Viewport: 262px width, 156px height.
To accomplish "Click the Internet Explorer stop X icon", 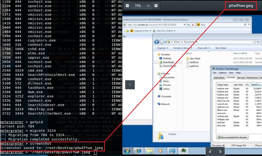I will click(x=193, y=25).
